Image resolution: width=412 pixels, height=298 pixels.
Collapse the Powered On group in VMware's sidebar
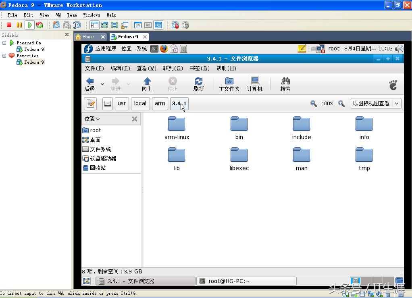point(4,43)
